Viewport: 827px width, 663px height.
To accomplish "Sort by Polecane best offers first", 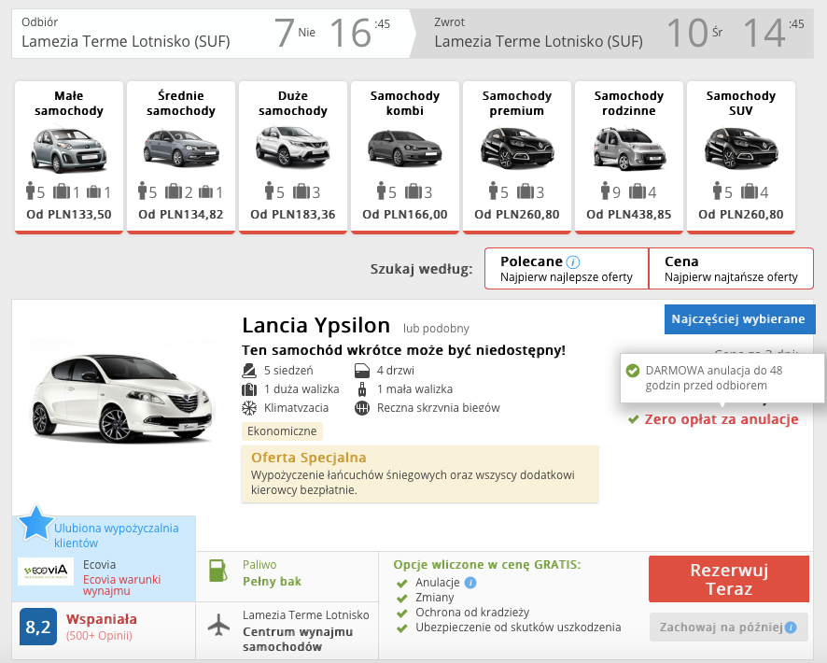I will pyautogui.click(x=566, y=269).
